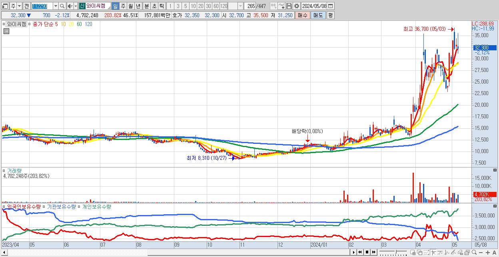Viewport: 499px width, 257px height.
Task: Open the calendar date picker icon
Action: (331, 6)
